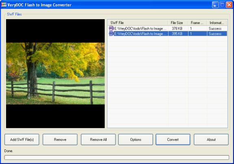Click the 395 KB file size cell

click(177, 34)
